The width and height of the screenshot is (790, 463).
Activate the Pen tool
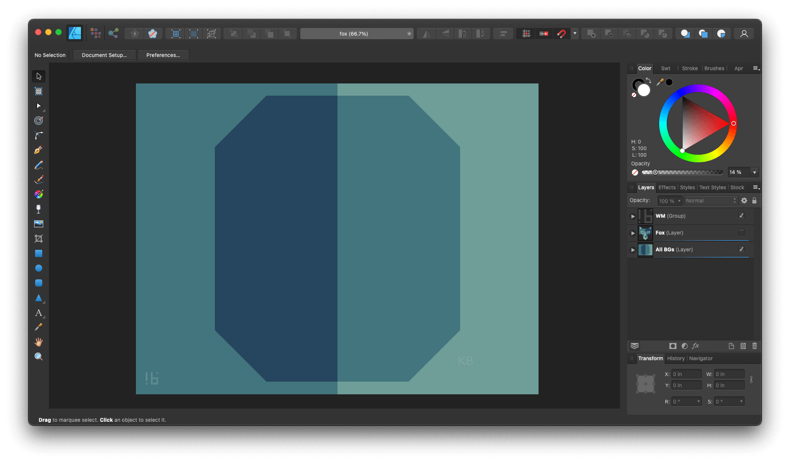tap(39, 150)
